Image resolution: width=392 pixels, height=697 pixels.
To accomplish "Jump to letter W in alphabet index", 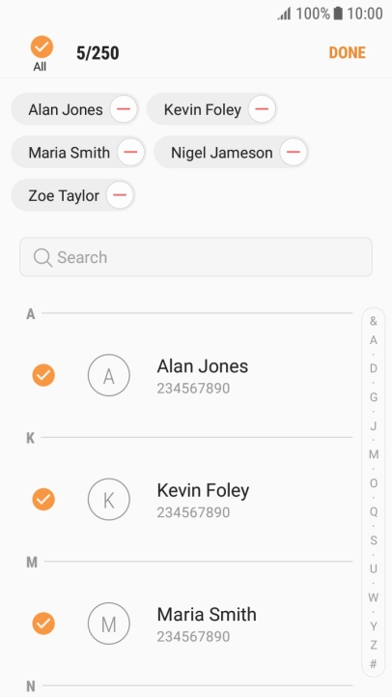I will tap(374, 597).
